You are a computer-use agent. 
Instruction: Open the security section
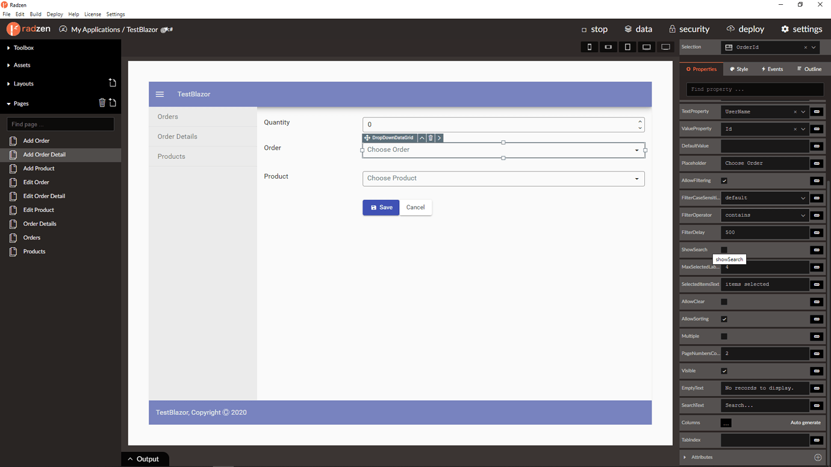[689, 29]
